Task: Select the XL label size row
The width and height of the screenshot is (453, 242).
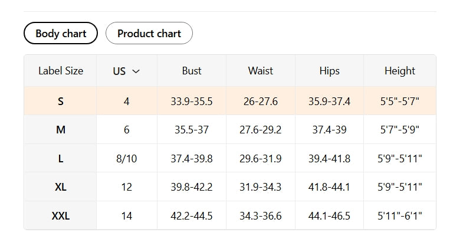Action: [61, 187]
